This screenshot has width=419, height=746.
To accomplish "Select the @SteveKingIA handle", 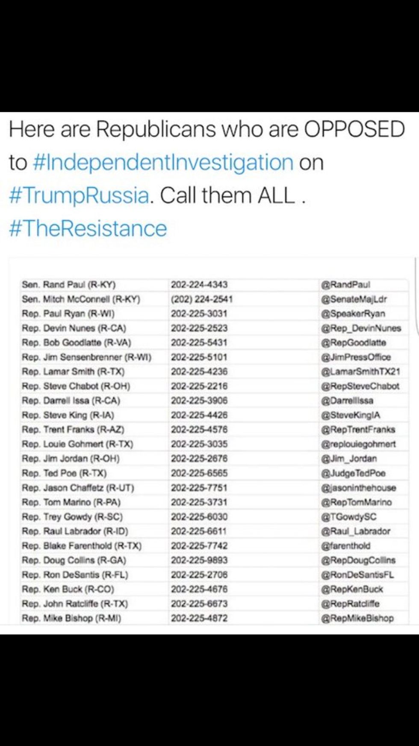I will click(351, 415).
